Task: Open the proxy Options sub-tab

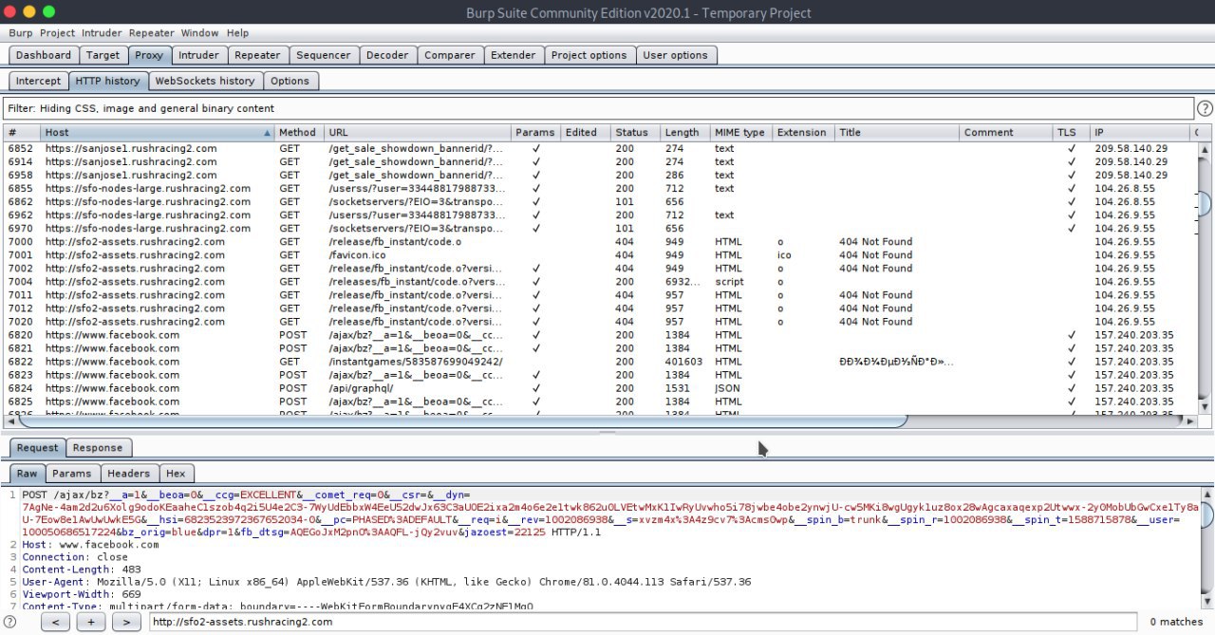Action: point(290,81)
